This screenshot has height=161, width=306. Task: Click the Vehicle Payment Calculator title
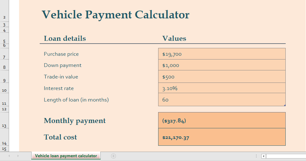coord(115,15)
